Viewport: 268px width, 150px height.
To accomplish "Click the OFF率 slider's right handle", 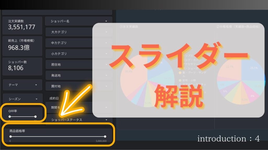I will [35, 116].
